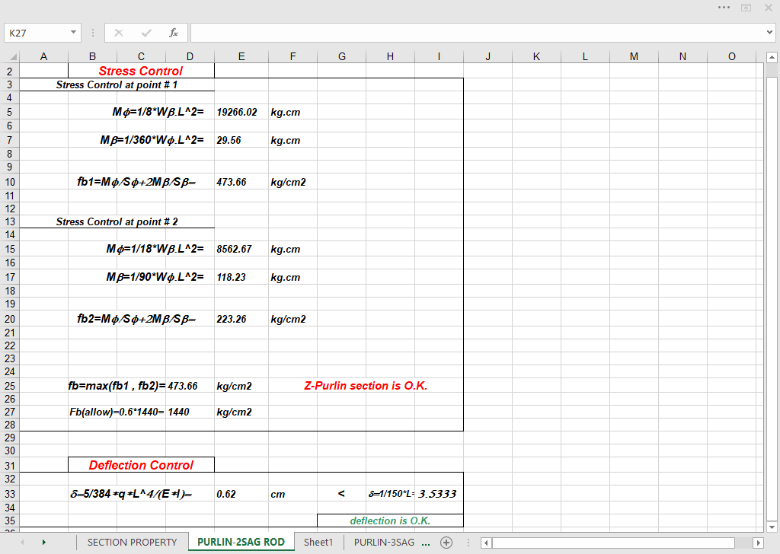
Task: Click Stress Control at point # 1 heading
Action: pos(117,85)
